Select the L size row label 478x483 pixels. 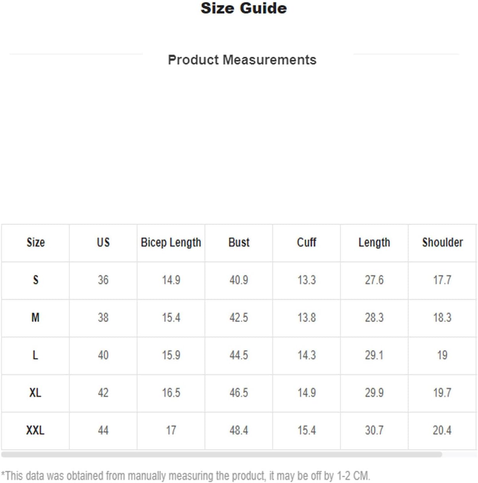pos(36,355)
